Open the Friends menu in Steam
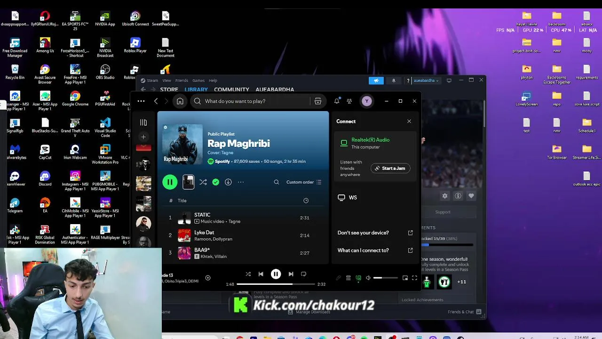Image resolution: width=602 pixels, height=339 pixels. click(x=182, y=81)
